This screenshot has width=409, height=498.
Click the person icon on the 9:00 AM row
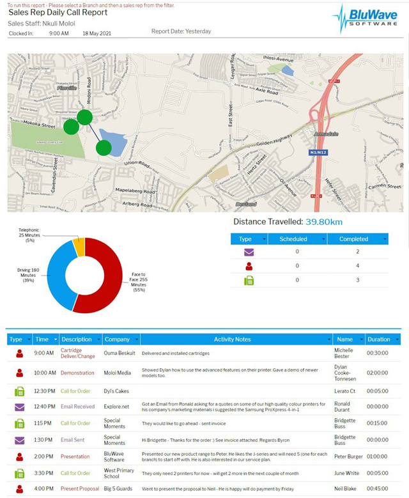[x=20, y=353]
